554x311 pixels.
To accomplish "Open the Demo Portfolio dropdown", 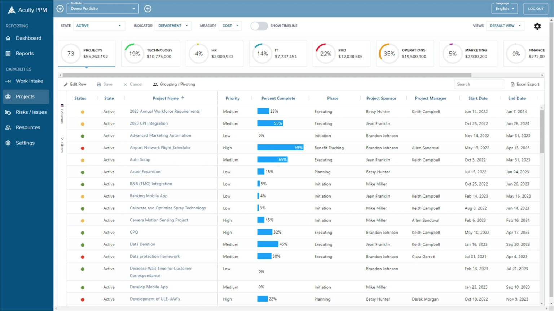I will pyautogui.click(x=102, y=8).
